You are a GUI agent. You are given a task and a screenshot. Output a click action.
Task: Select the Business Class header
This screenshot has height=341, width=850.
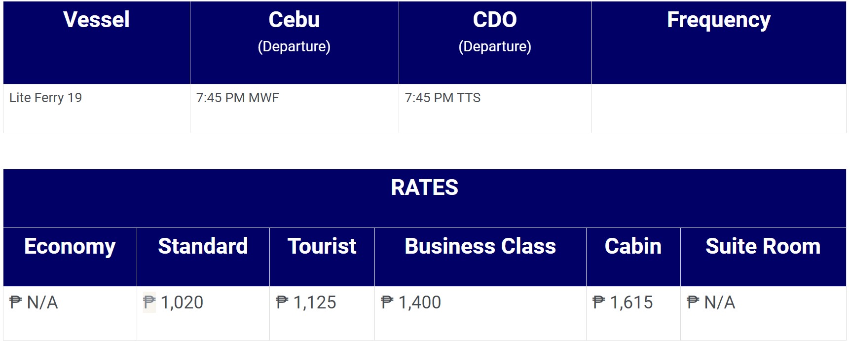click(x=480, y=257)
